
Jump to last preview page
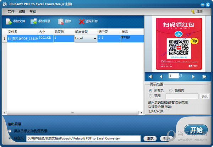tap(204, 77)
